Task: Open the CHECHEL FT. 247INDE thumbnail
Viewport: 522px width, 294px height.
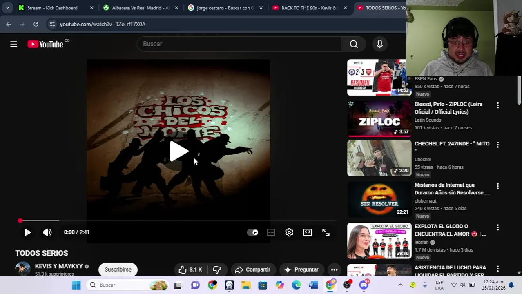Action: coord(379,158)
